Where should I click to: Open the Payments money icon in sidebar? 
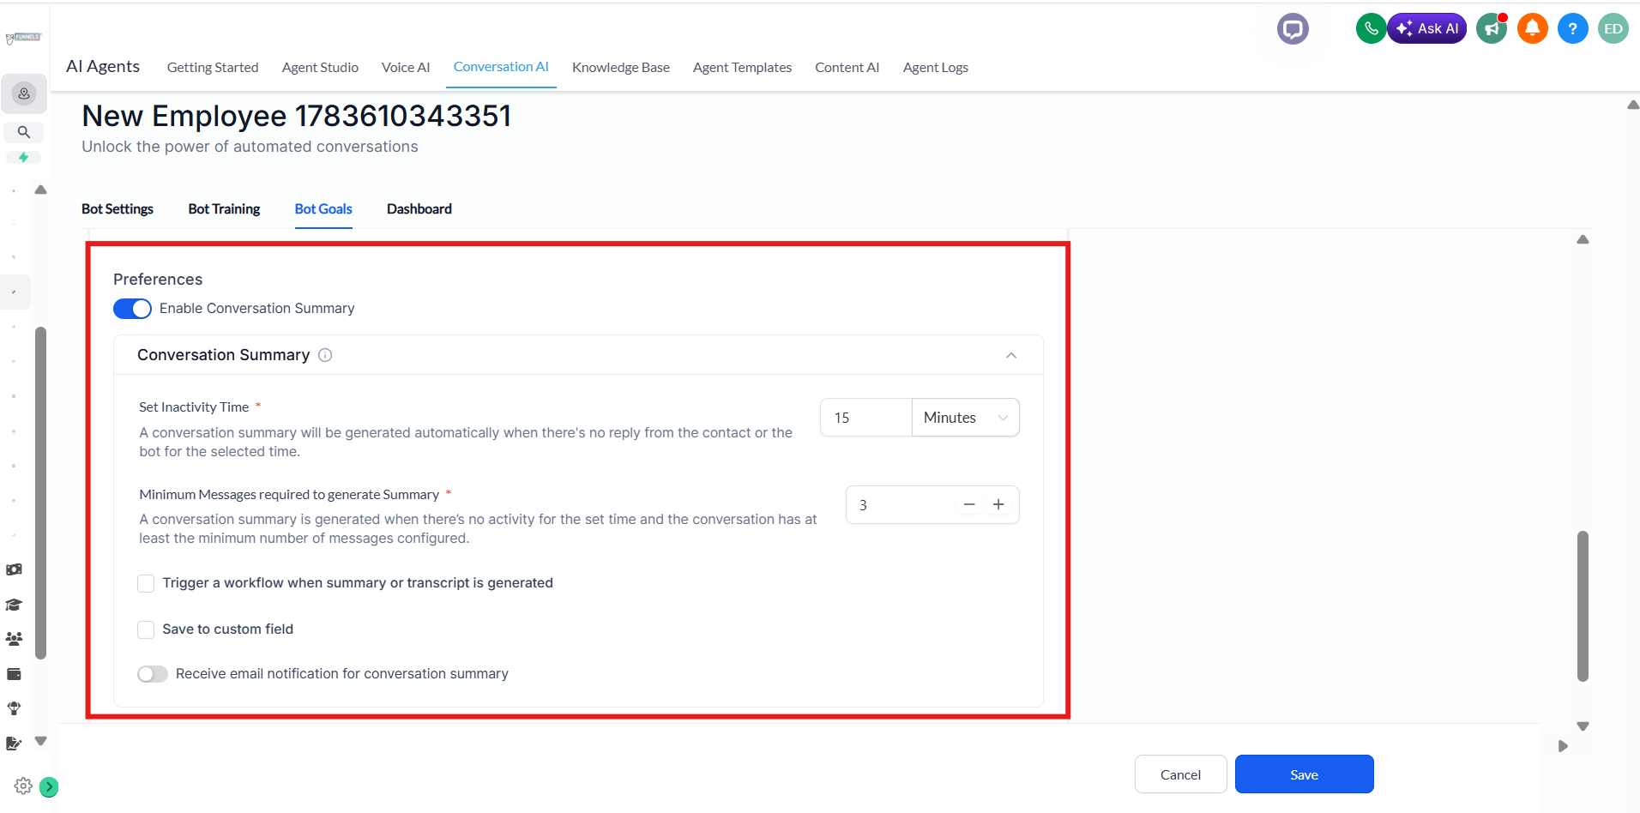[14, 569]
